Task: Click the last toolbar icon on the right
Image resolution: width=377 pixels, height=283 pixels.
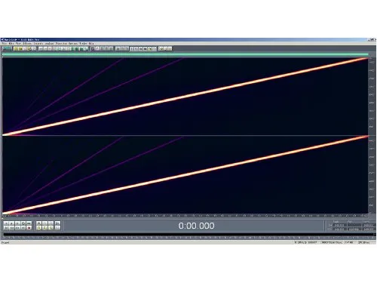Action: click(x=170, y=48)
